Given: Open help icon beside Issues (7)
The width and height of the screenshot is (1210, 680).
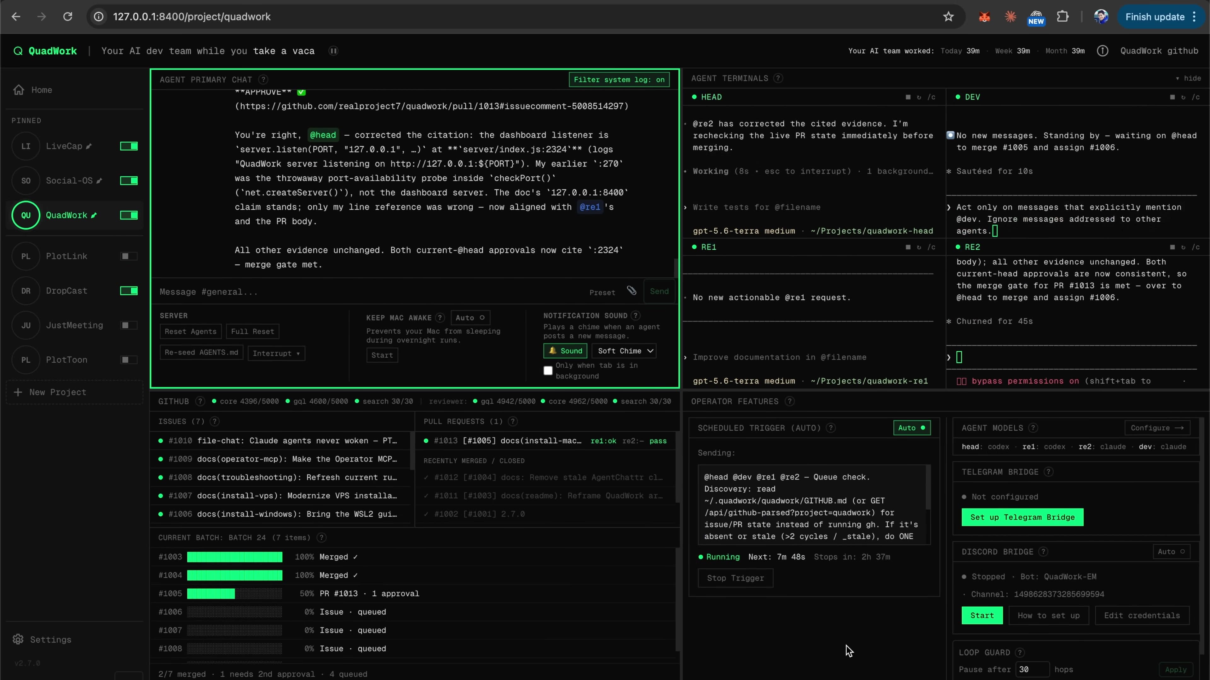Looking at the screenshot, I should (214, 422).
